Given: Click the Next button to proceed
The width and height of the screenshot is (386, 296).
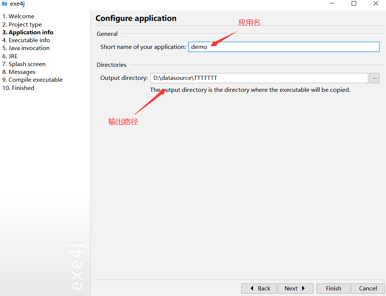Looking at the screenshot, I should [x=295, y=288].
